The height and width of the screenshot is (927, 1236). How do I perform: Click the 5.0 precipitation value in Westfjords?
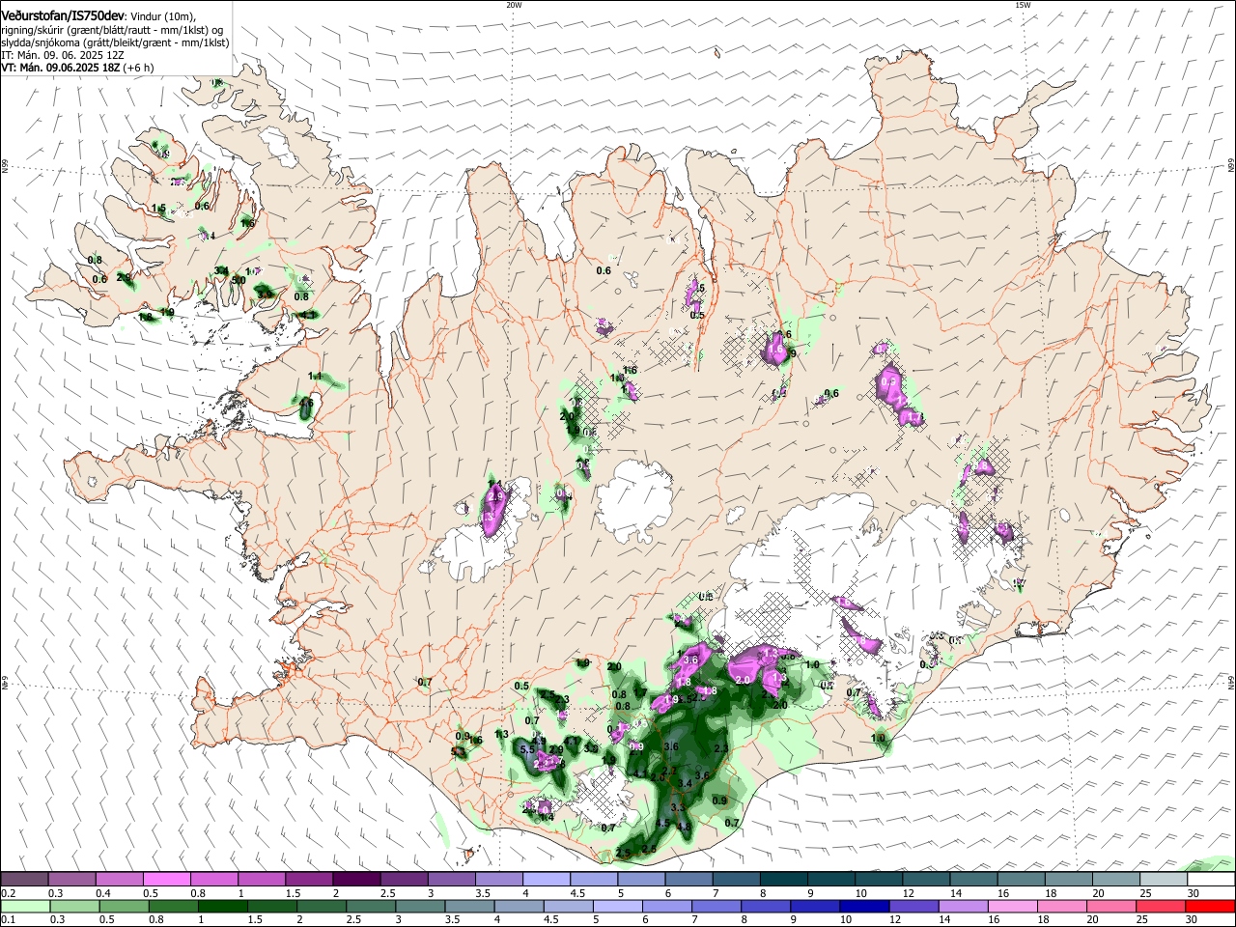point(238,280)
